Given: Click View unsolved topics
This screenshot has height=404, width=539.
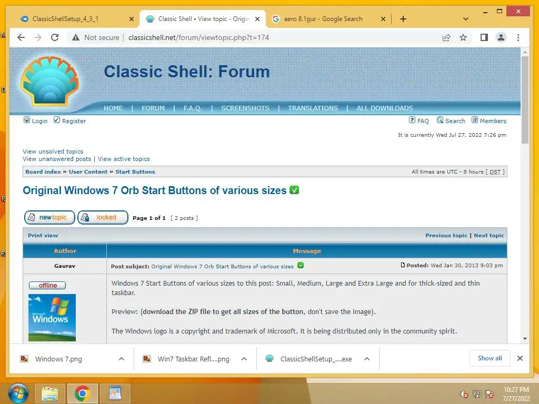Looking at the screenshot, I should [53, 151].
